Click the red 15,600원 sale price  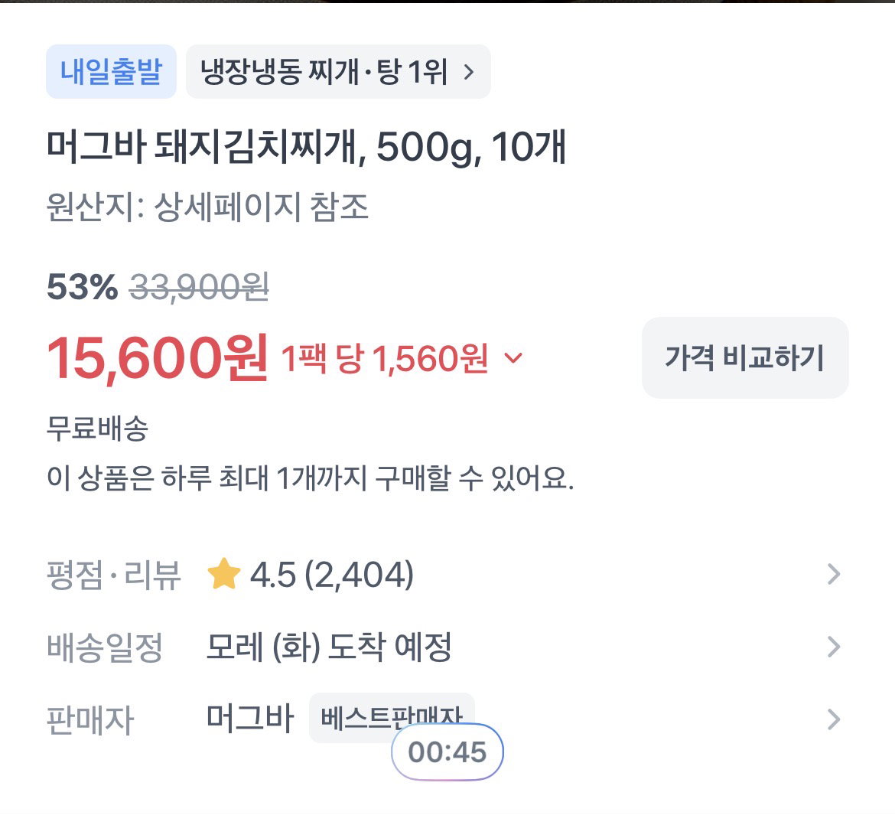tap(157, 358)
